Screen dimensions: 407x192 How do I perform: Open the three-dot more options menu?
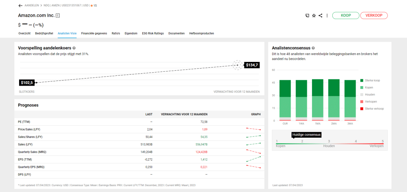coord(327,15)
